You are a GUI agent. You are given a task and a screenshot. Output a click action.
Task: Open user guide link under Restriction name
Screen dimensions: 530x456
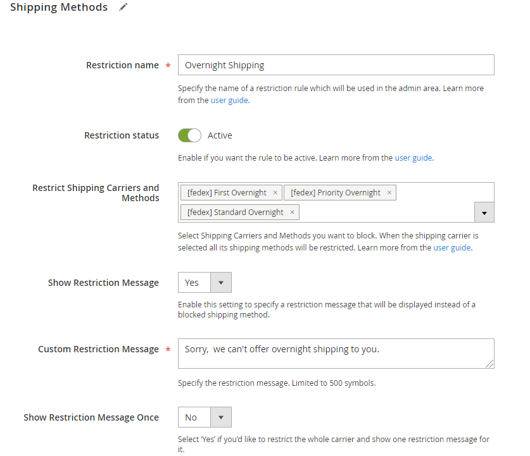click(x=229, y=101)
